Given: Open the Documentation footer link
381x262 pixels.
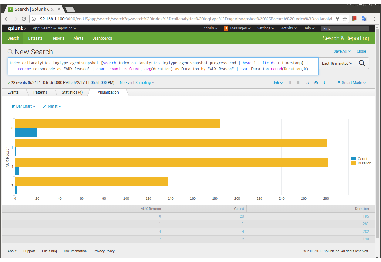Looking at the screenshot, I should pyautogui.click(x=75, y=251).
